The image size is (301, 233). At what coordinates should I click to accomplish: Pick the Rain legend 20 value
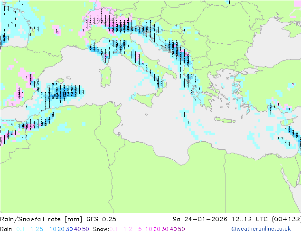click(61, 229)
